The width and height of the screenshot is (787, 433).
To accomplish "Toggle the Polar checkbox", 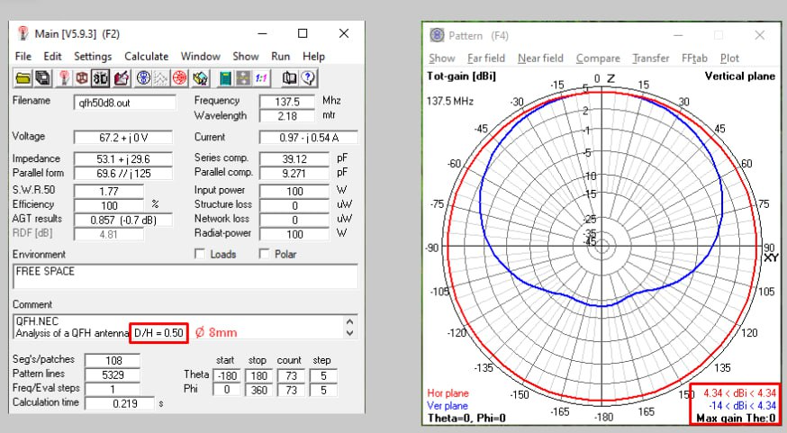I will pyautogui.click(x=265, y=255).
